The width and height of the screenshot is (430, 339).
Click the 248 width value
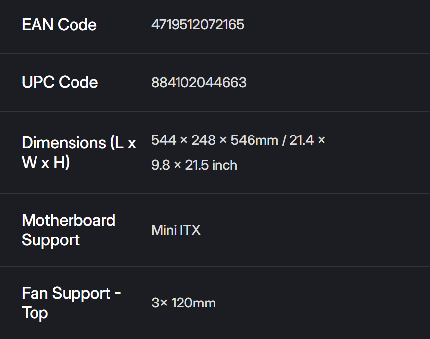[203, 140]
